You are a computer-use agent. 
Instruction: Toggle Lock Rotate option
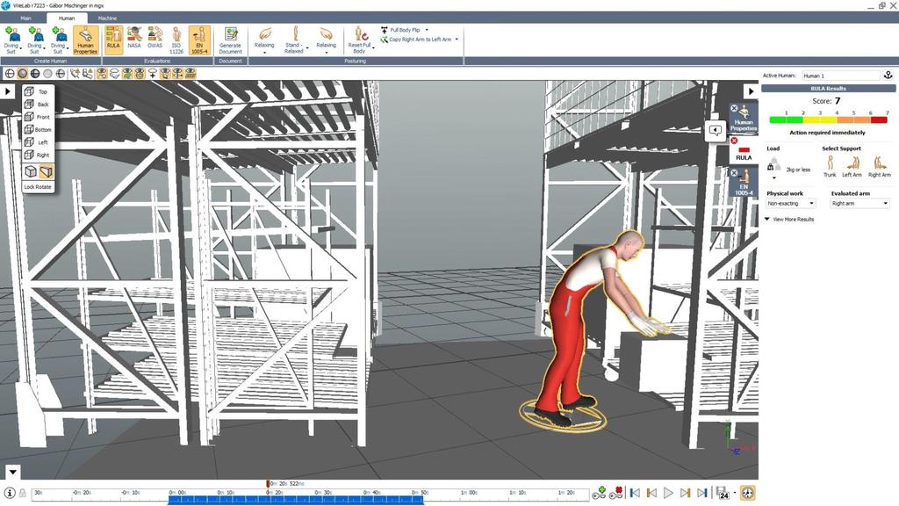point(38,187)
